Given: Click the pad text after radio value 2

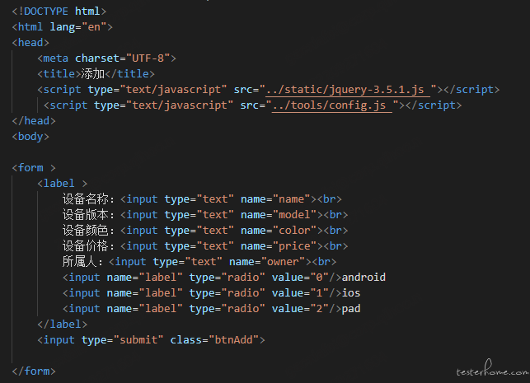Looking at the screenshot, I should tap(351, 309).
